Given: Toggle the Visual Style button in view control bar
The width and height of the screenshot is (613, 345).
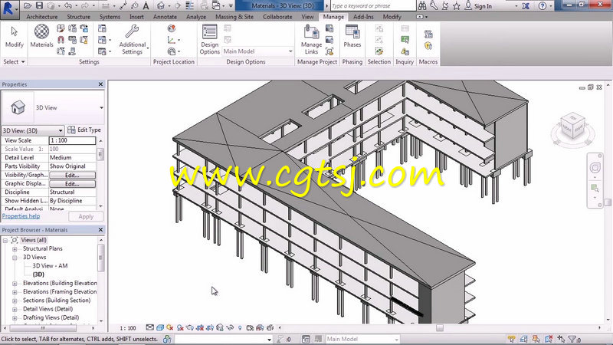Looking at the screenshot, I should pyautogui.click(x=160, y=328).
